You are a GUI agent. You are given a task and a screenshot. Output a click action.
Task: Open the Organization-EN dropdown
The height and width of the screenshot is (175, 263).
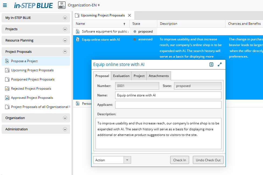pyautogui.click(x=84, y=5)
